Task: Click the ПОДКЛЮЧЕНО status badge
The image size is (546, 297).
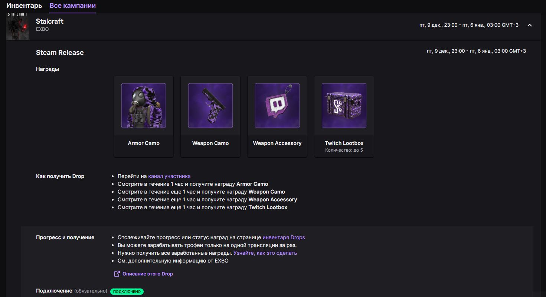Action: (127, 291)
